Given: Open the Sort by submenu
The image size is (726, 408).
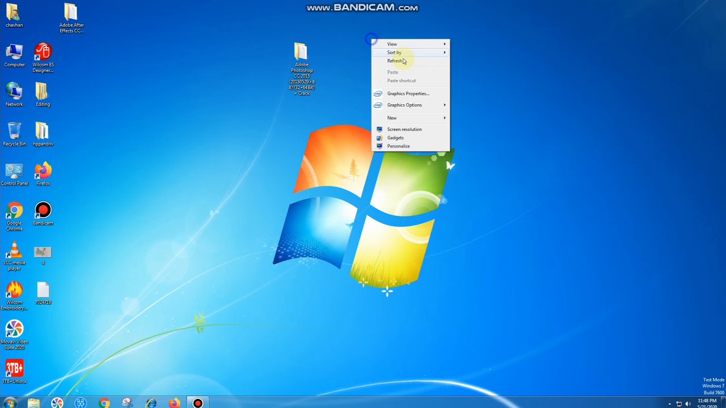Looking at the screenshot, I should tap(411, 53).
